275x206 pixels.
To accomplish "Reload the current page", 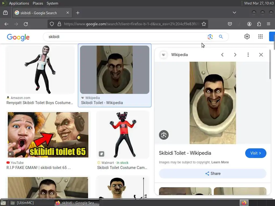I will pos(26,24).
